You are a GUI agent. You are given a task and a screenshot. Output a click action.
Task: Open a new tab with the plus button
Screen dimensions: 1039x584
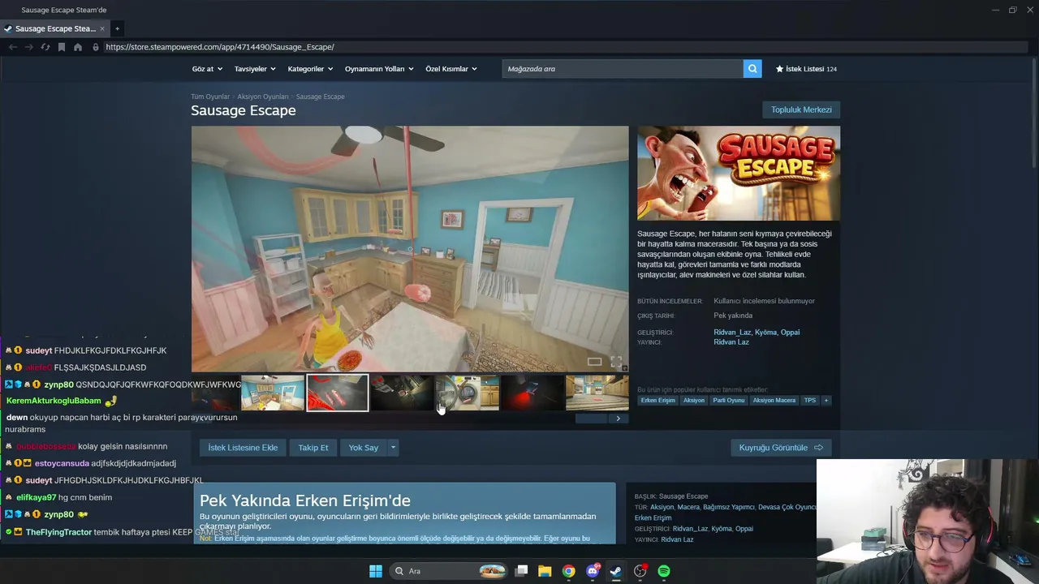click(117, 28)
